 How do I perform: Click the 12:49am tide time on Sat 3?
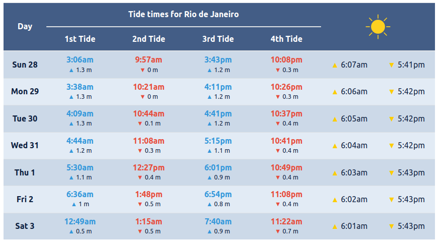80,221
